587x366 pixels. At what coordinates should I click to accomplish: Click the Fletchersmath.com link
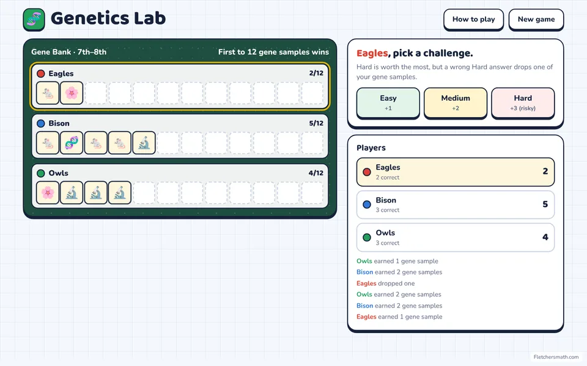pos(556,357)
